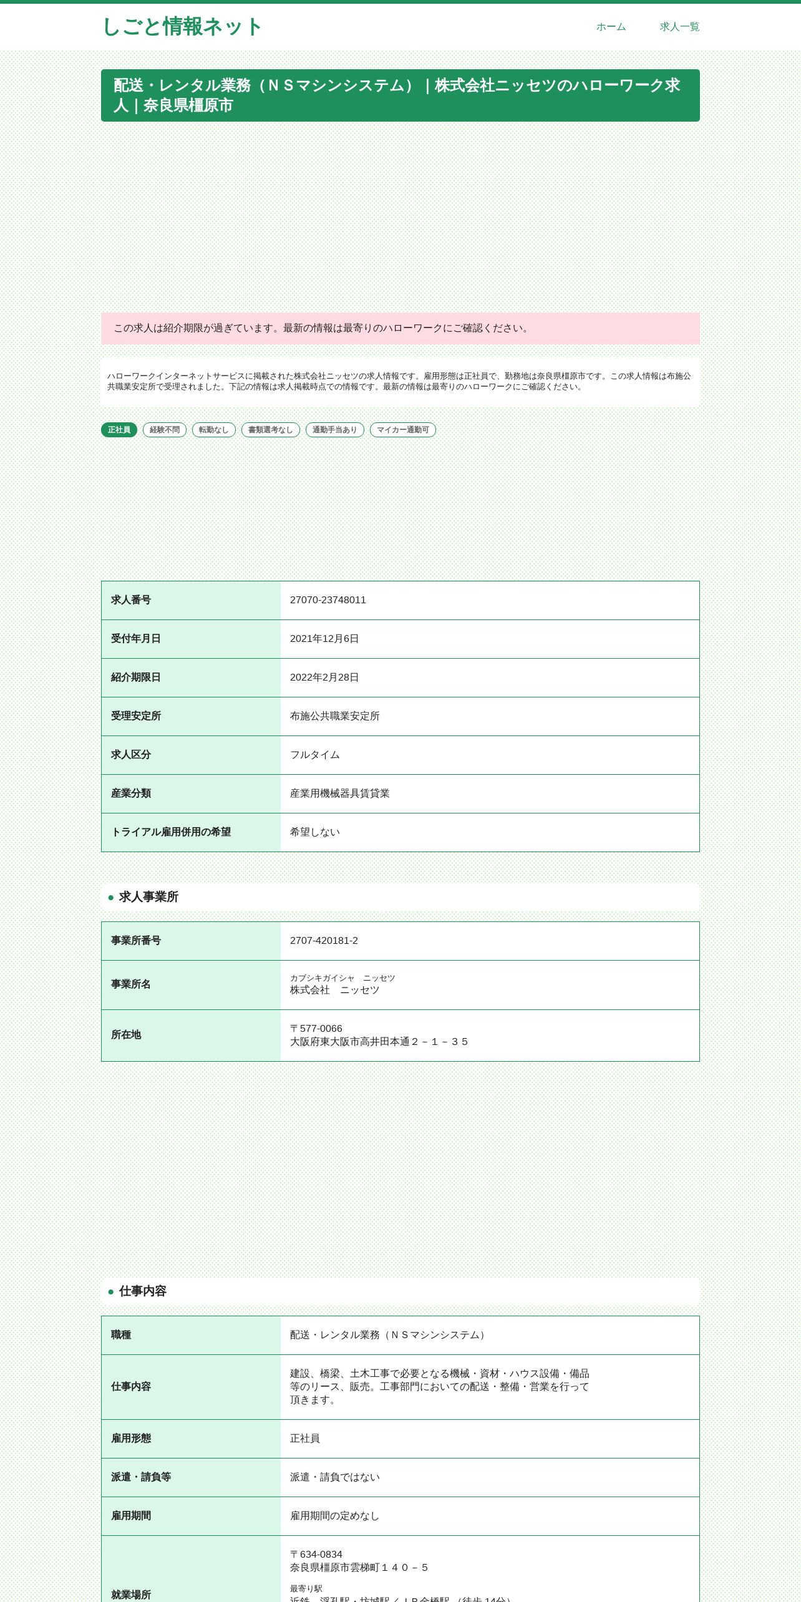Click the 紹介期限日 label cell

(x=191, y=677)
